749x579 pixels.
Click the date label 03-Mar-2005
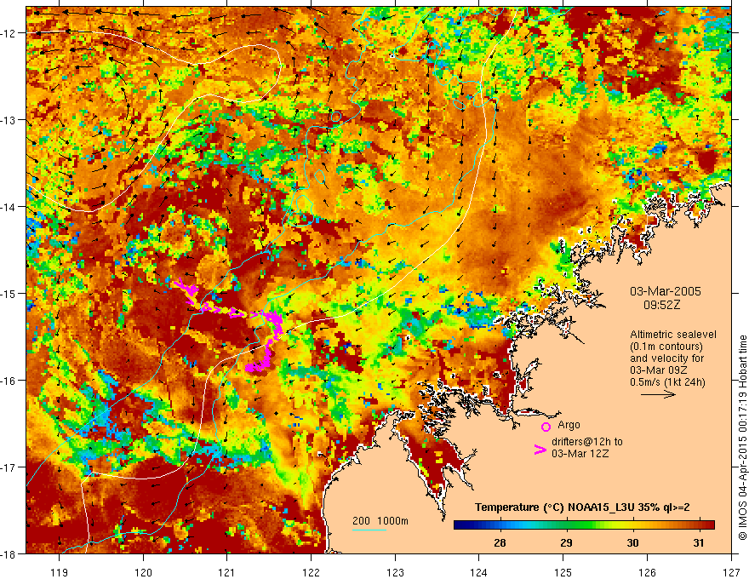(x=666, y=291)
